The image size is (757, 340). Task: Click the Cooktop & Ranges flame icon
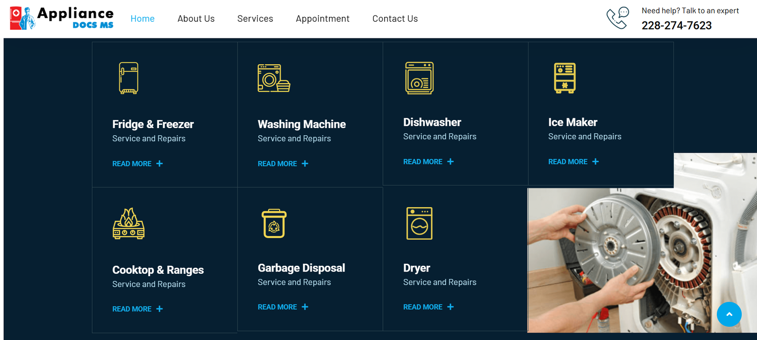tap(129, 224)
